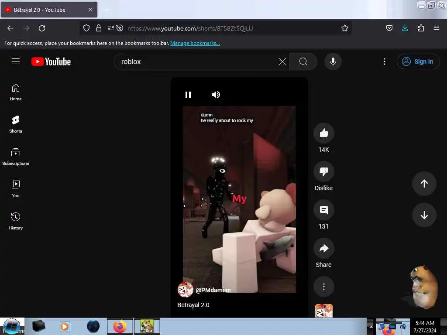The width and height of the screenshot is (447, 335).
Task: Go to the YouTube home via logo
Action: (x=51, y=62)
